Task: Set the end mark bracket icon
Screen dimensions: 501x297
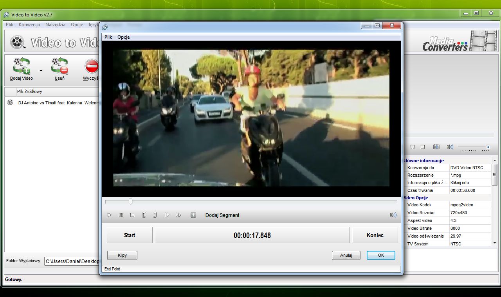Action: [x=155, y=215]
